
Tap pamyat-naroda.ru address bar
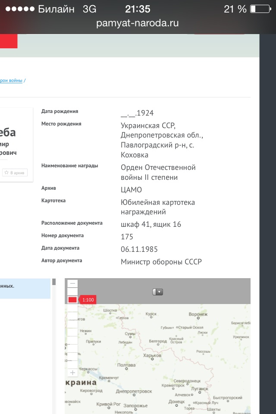[138, 23]
